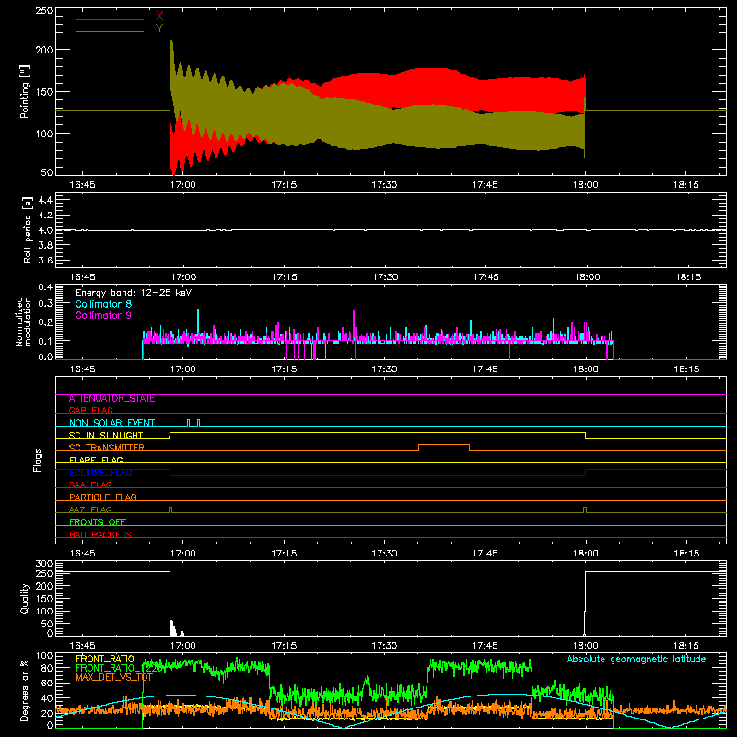
Task: Click the 300 tick on Quality axis
Action: 44,564
